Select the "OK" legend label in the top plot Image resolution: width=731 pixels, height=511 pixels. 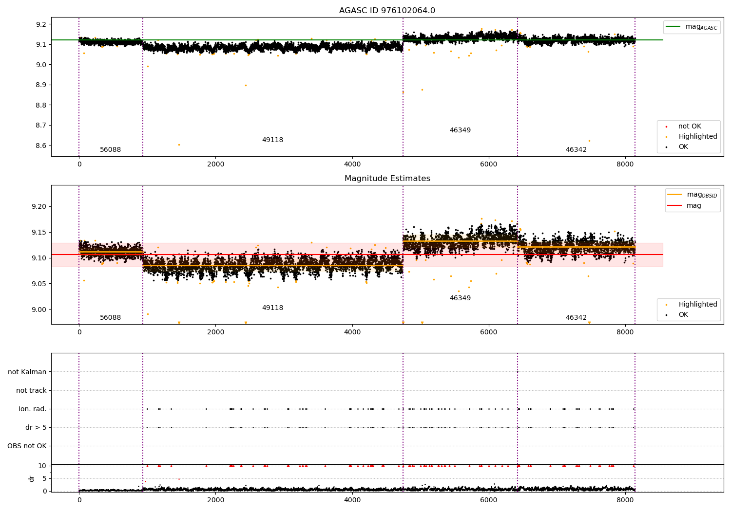pyautogui.click(x=683, y=147)
